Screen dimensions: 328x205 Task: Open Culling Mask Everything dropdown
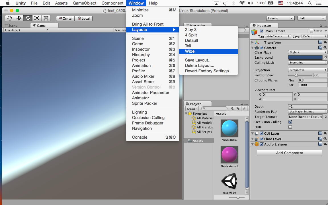tap(307, 63)
